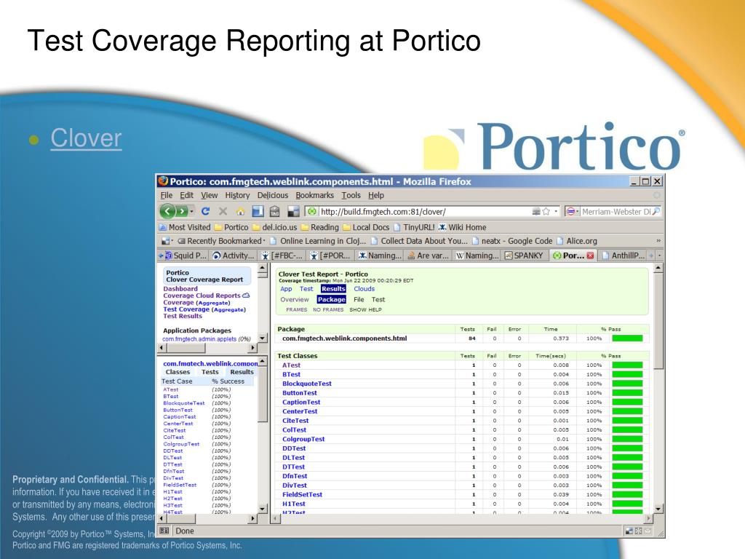Open the Delicious menu
This screenshot has width=745, height=559.
tap(273, 195)
